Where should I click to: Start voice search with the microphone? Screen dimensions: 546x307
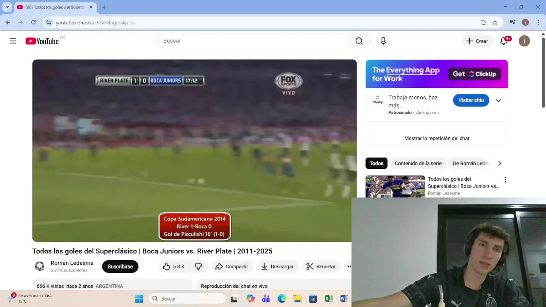click(383, 41)
